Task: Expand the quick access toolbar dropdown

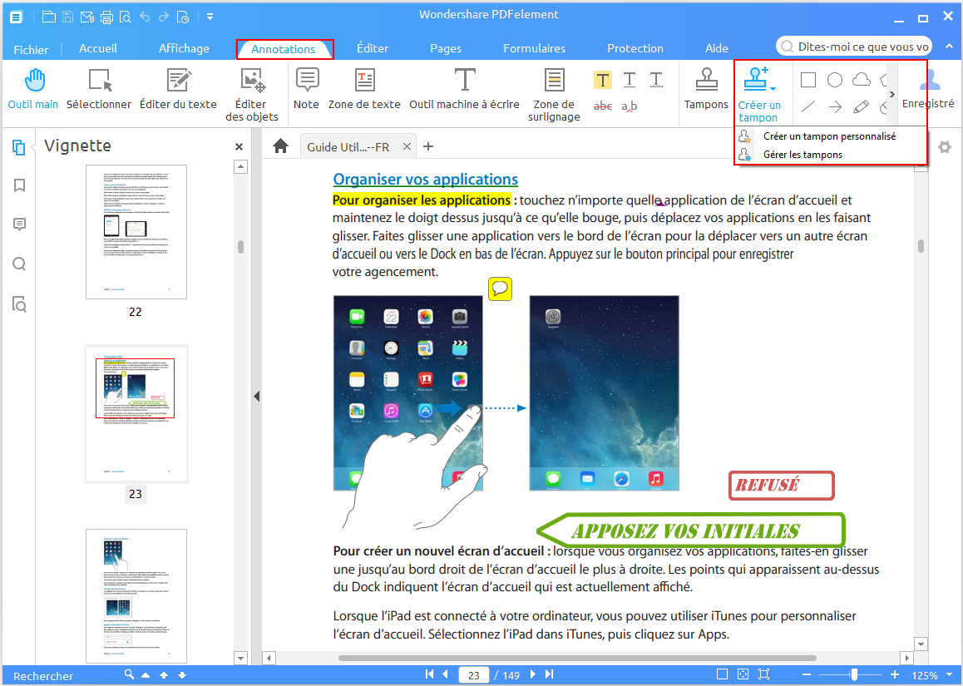Action: coord(210,17)
